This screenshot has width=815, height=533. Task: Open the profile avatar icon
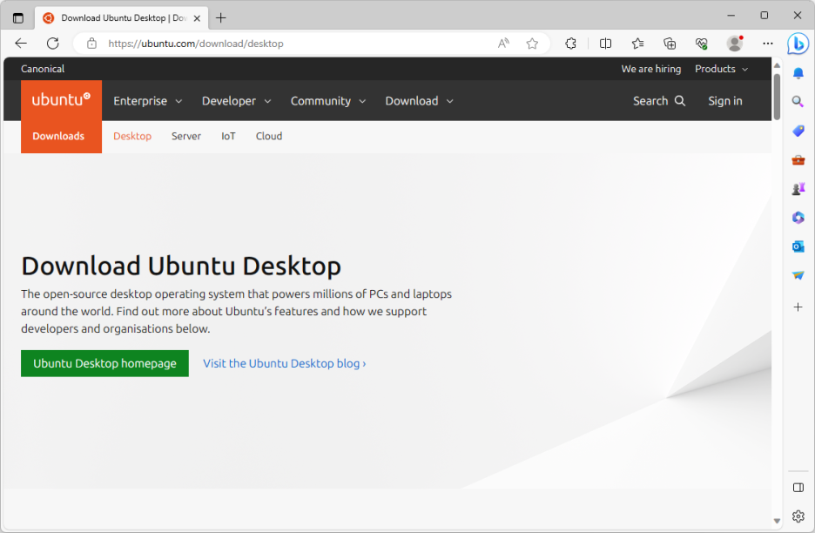[x=735, y=44]
